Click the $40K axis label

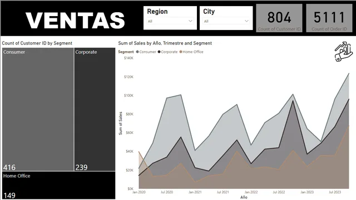(130, 151)
